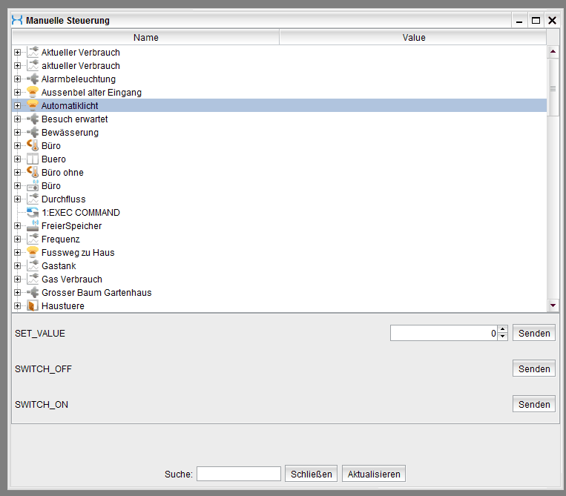
Task: Click the Value column header
Action: (x=413, y=37)
